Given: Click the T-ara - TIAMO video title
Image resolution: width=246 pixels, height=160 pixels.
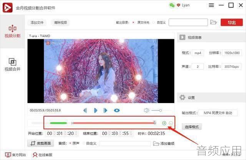Looking at the screenshot, I should 40,36.
